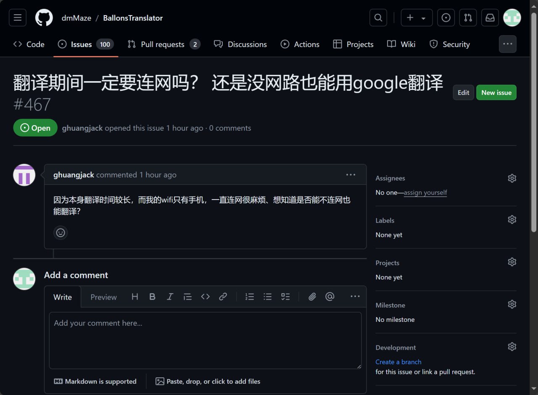Image resolution: width=538 pixels, height=395 pixels.
Task: Mention someone using the @ icon
Action: tap(330, 296)
